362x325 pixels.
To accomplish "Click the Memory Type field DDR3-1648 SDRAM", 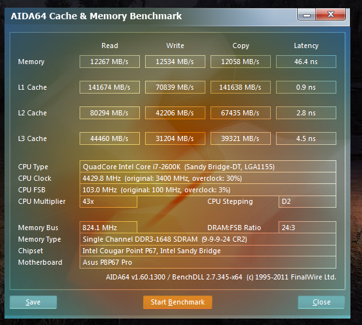I will [208, 239].
